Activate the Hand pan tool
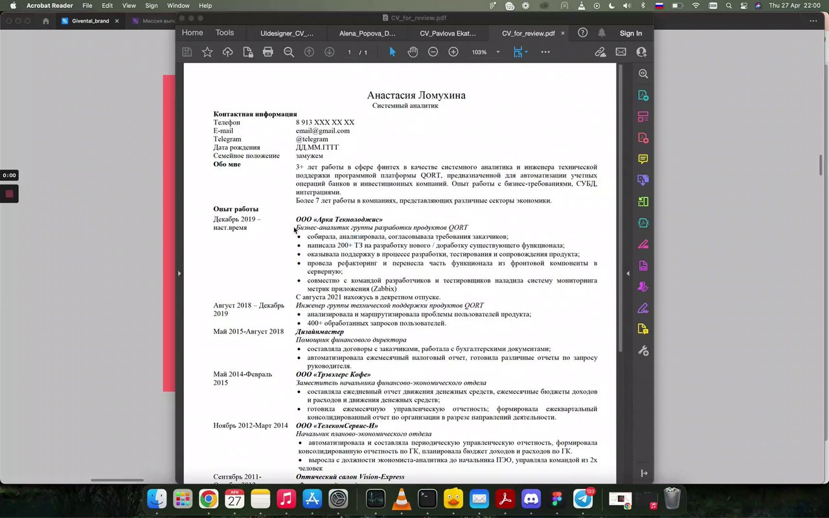This screenshot has height=518, width=829. tap(413, 52)
